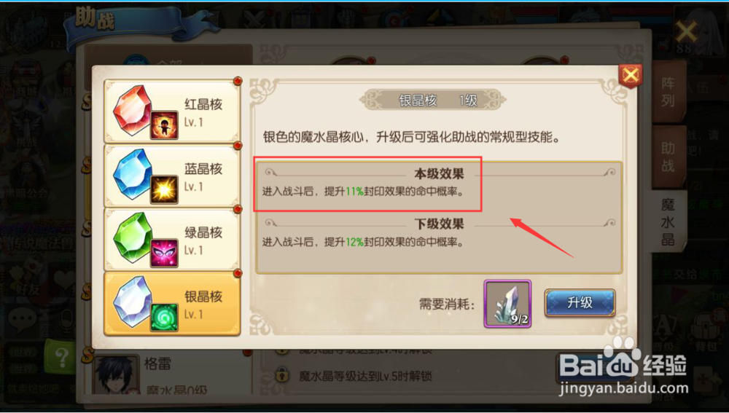Click the 格雷 character portrait
Screen dimensions: 729x413
click(x=116, y=374)
